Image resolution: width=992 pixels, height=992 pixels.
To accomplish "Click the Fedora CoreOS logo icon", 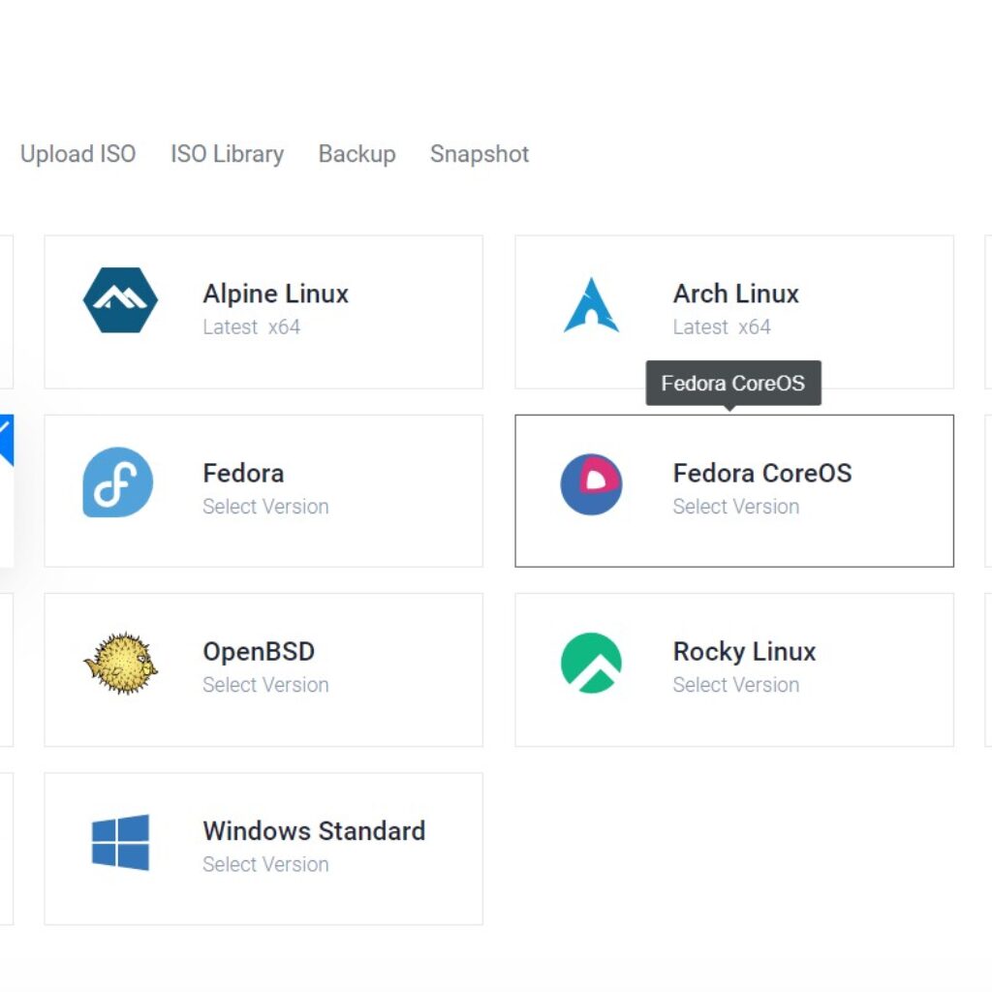I will pyautogui.click(x=592, y=484).
